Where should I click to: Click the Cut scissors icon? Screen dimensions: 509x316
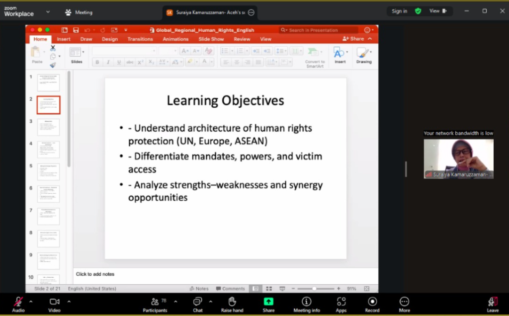53,48
